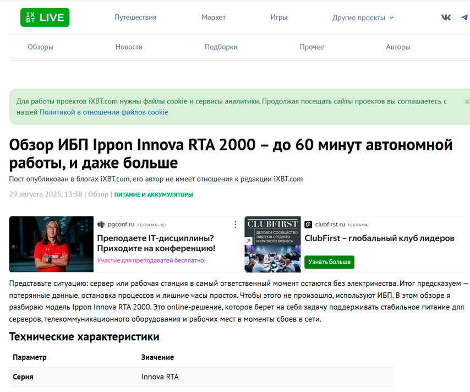Expand the Другие проекты dropdown
Image resolution: width=470 pixels, height=392 pixels.
click(363, 18)
